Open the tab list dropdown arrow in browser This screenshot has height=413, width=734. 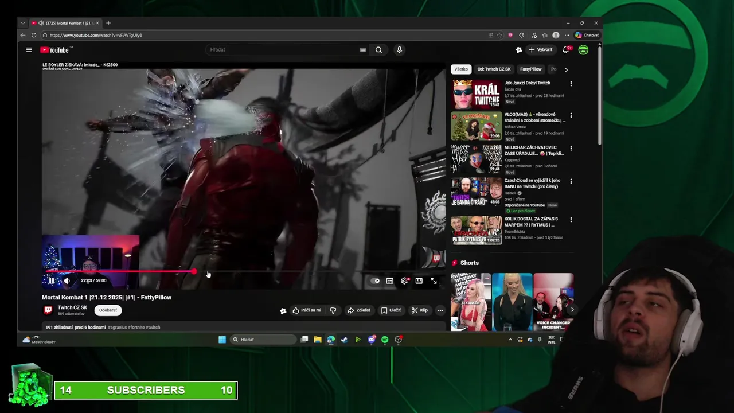click(x=23, y=23)
